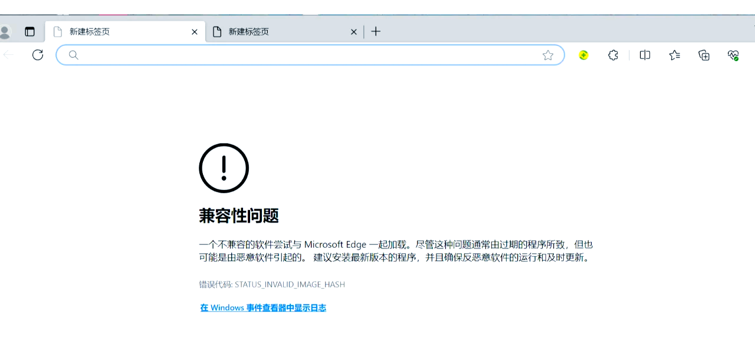Screen dimensions: 755x360
Task: Open Browser essentials heart icon
Action: point(733,55)
